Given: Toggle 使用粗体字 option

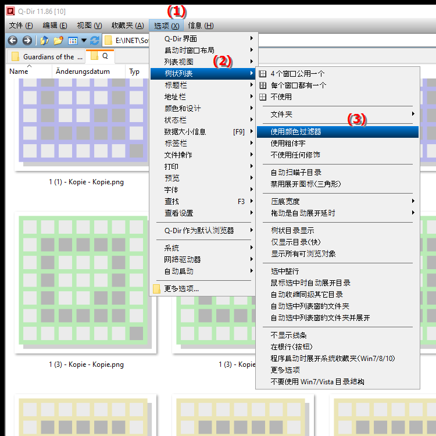Looking at the screenshot, I should pos(337,143).
